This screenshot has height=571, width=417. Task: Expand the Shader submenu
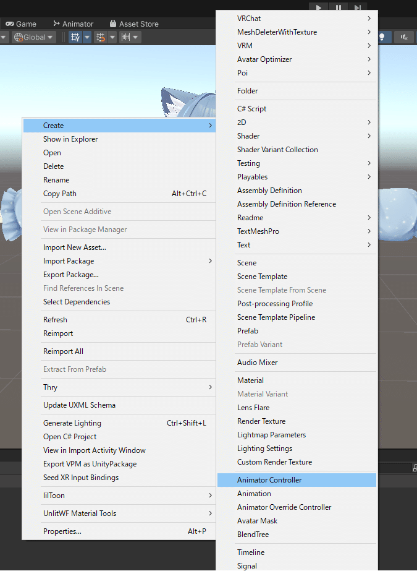(297, 136)
